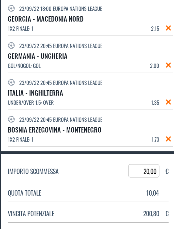Screen dimensions: 174x229
Task: Delete the Italia - Inghilterra bet
Action: click(168, 102)
